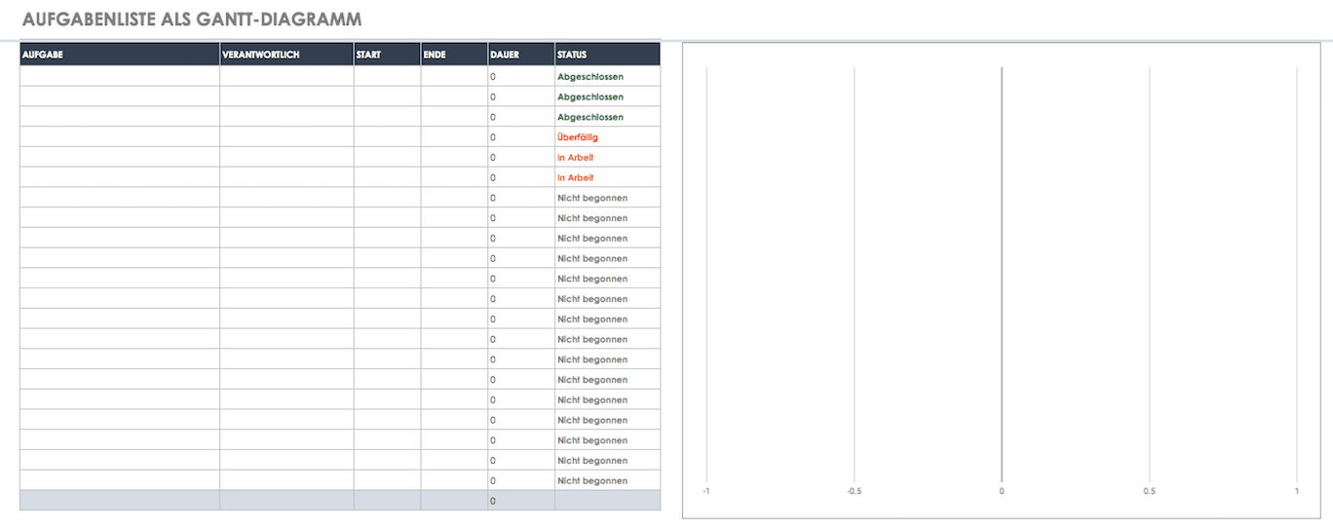Select the first empty Ende date cell
This screenshot has height=529, width=1333.
pyautogui.click(x=454, y=76)
